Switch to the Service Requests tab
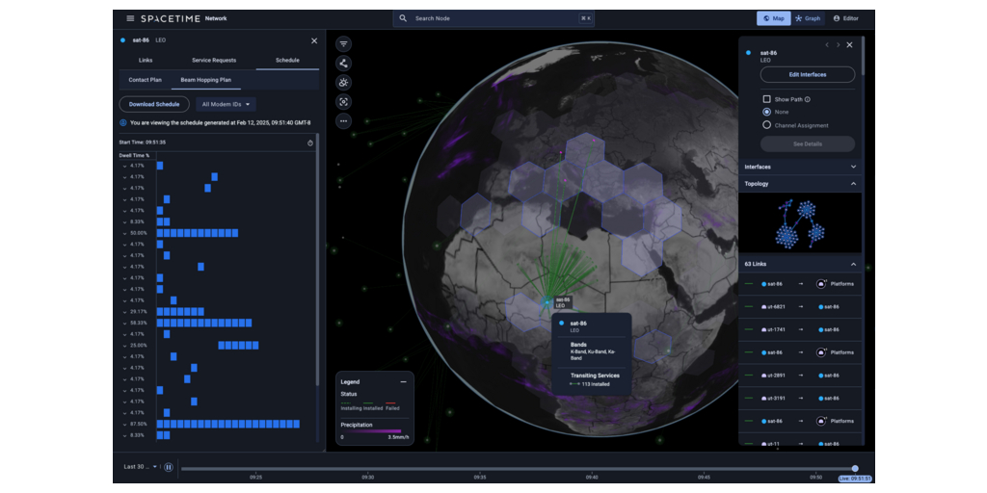 214,61
